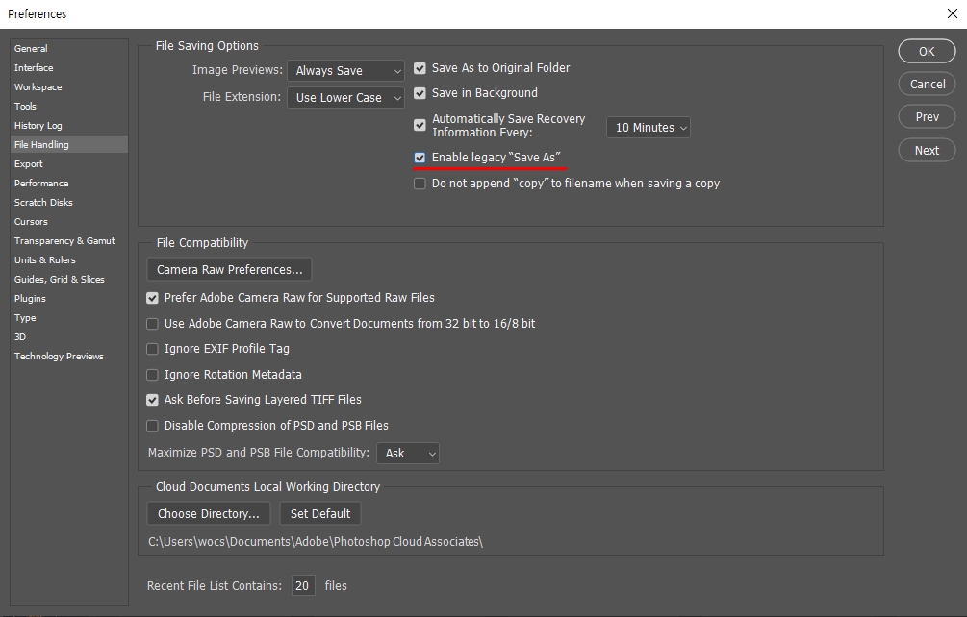967x617 pixels.
Task: Enable Use Adobe Camera Raw to Convert Documents
Action: (x=152, y=324)
